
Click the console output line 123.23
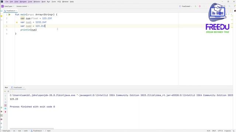(x=14, y=99)
